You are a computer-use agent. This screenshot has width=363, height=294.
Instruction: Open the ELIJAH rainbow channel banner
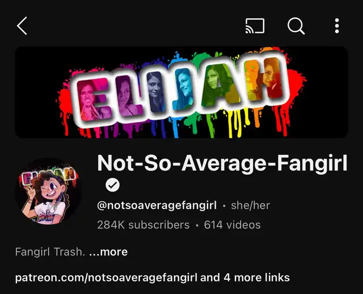(181, 92)
